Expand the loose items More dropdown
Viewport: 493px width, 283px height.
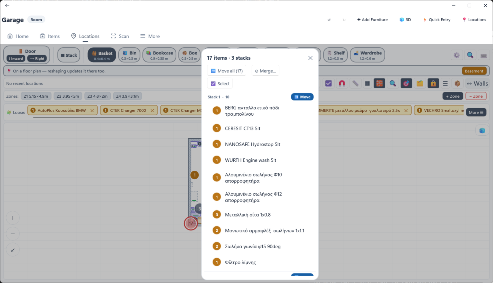[476, 112]
